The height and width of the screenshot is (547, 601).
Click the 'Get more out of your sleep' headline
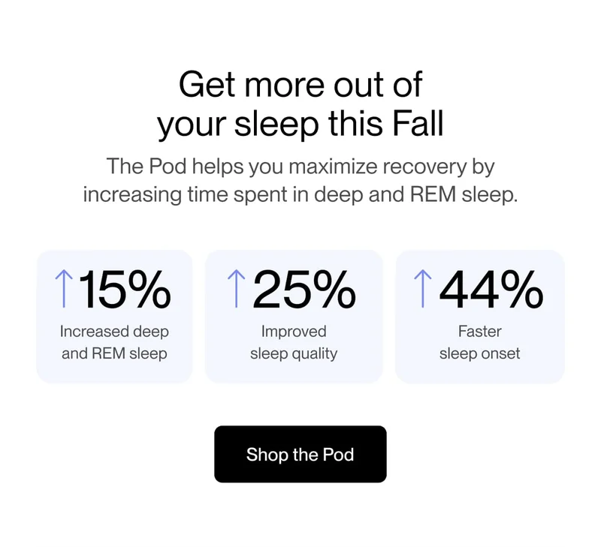pyautogui.click(x=300, y=103)
